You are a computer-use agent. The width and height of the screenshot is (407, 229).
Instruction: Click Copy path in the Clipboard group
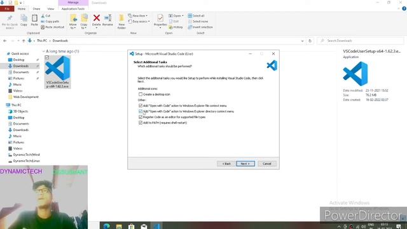pos(50,22)
